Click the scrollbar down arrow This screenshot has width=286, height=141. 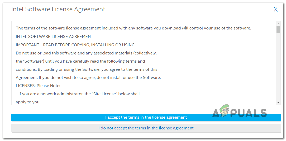tap(278, 102)
